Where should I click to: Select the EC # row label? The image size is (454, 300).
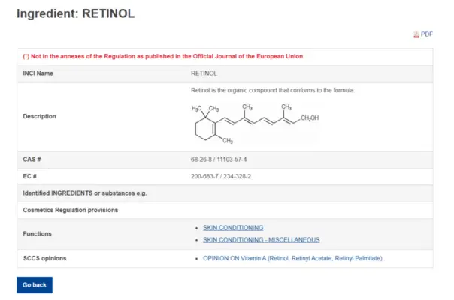(x=31, y=176)
